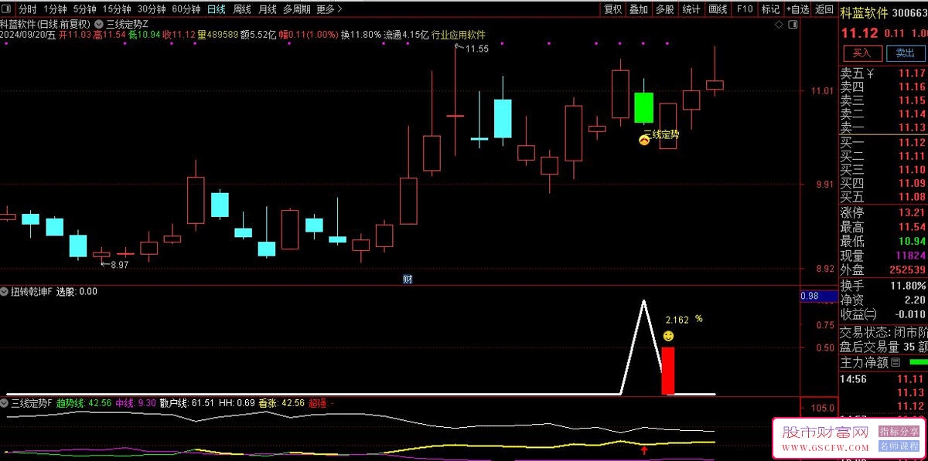The height and width of the screenshot is (461, 928).
Task: Expand the round dropdown before 三线定势Z
Action: [99, 24]
